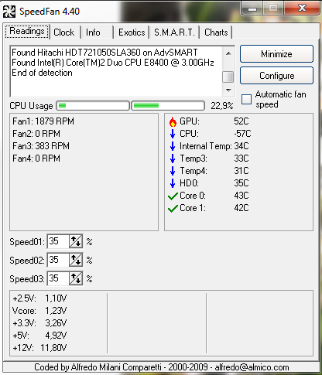Click the HD0 35C temperature value
The height and width of the screenshot is (375, 322).
click(241, 183)
